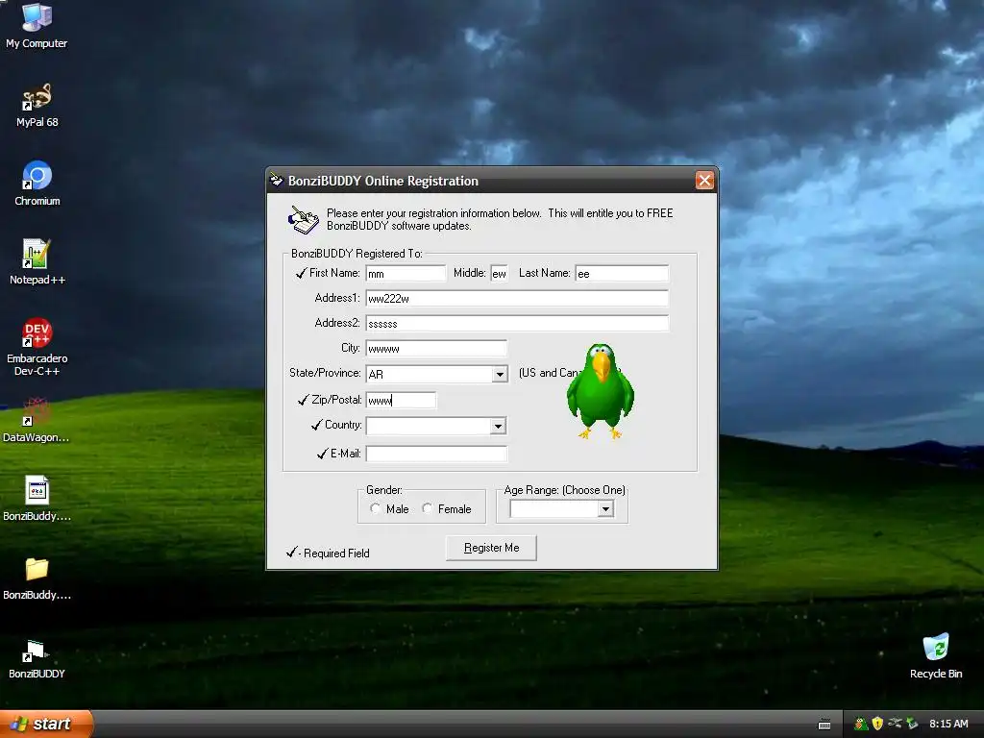Screen dimensions: 984x738
Task: Click the safely remove hardware tray icon
Action: pyautogui.click(x=895, y=724)
